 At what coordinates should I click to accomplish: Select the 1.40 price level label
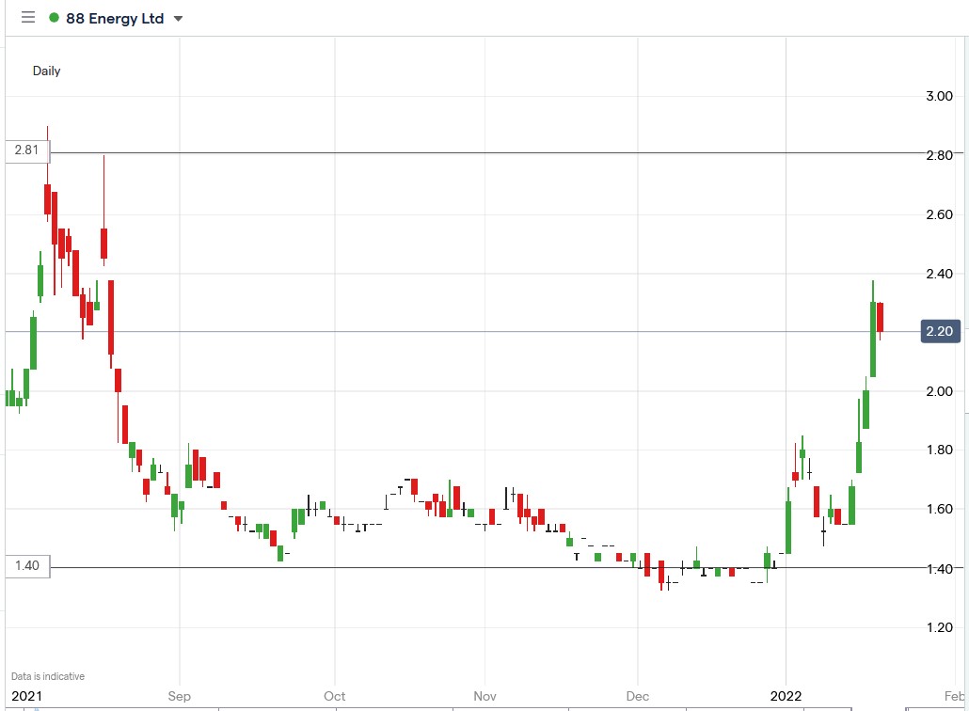[x=25, y=566]
